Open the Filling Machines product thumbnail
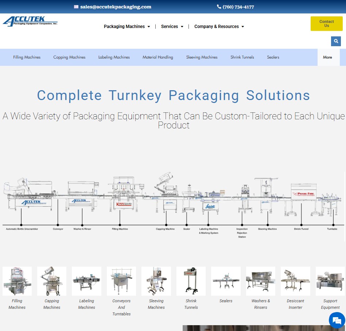346x331 pixels. click(x=17, y=281)
